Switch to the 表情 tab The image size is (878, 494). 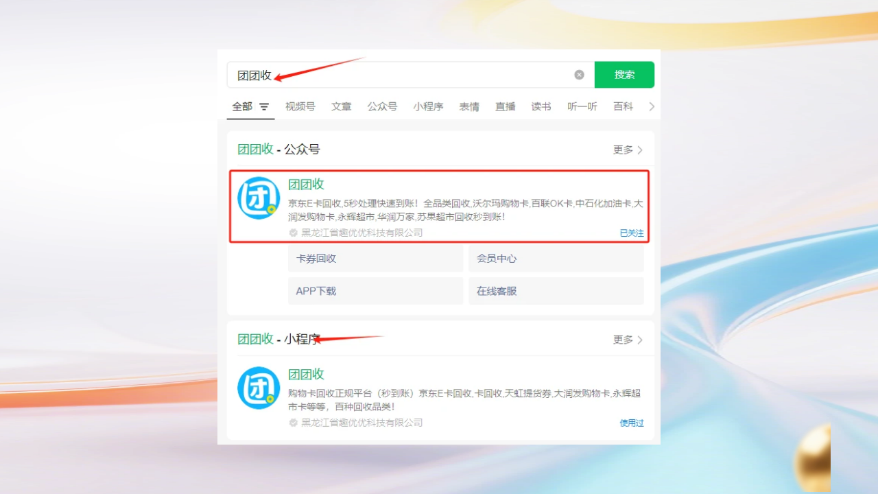469,106
